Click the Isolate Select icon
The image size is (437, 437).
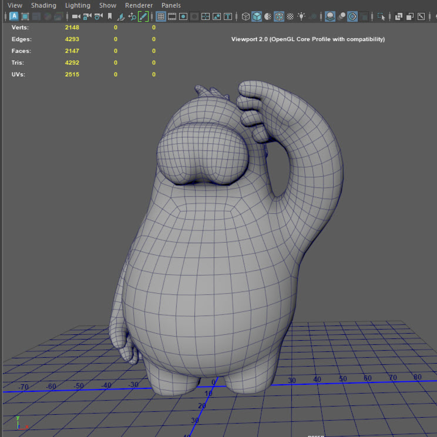pos(381,16)
